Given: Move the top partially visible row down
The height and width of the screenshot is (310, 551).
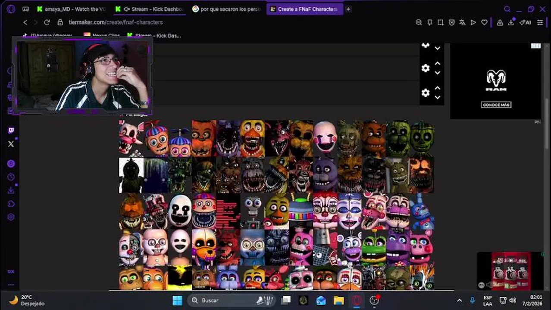Looking at the screenshot, I should 437,48.
